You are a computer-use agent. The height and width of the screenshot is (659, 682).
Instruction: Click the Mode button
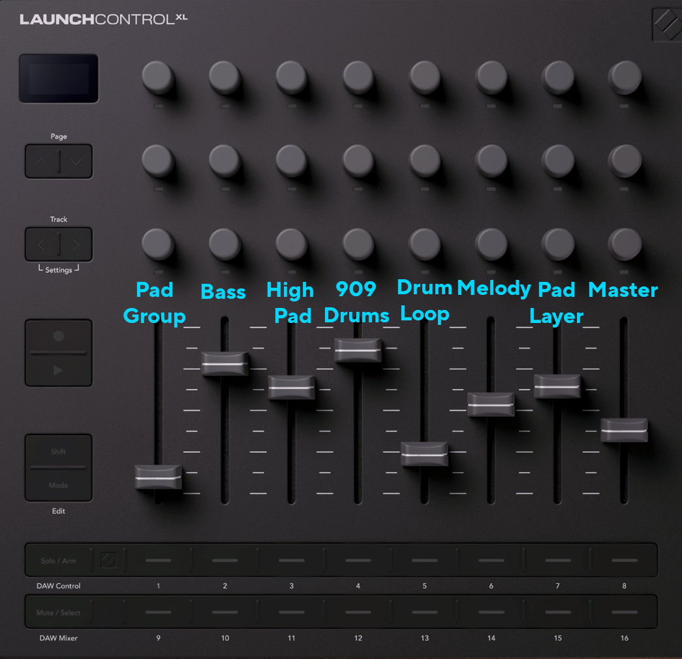click(x=58, y=485)
